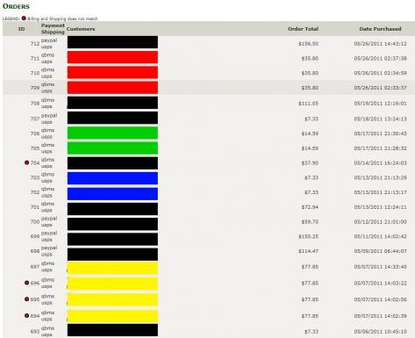Click the black customer bar of order 708

click(x=112, y=103)
